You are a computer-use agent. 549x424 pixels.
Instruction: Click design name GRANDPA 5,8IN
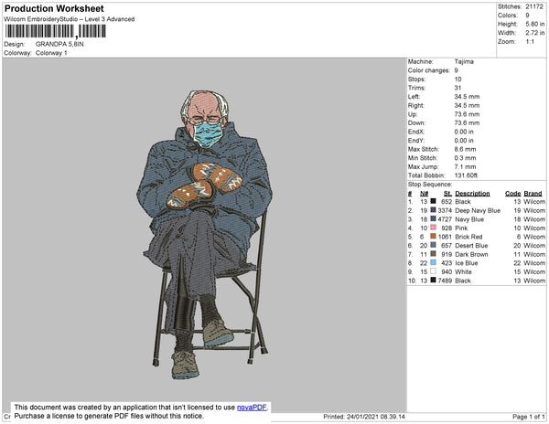tap(59, 44)
